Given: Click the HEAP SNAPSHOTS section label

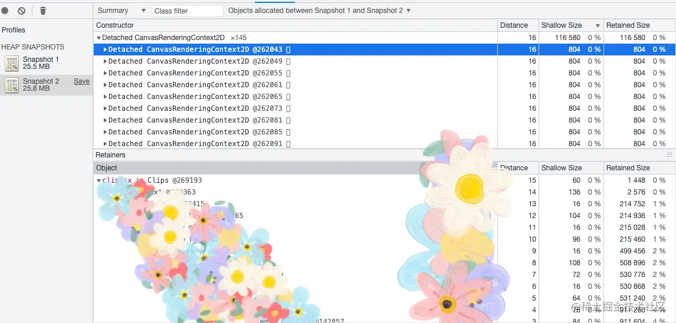Looking at the screenshot, I should pos(33,47).
